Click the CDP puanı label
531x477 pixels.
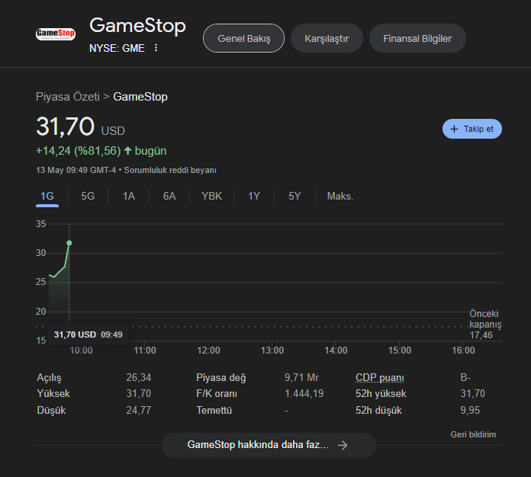pyautogui.click(x=380, y=377)
